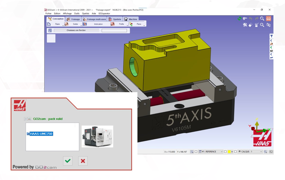Open the Outils menu

77,14
